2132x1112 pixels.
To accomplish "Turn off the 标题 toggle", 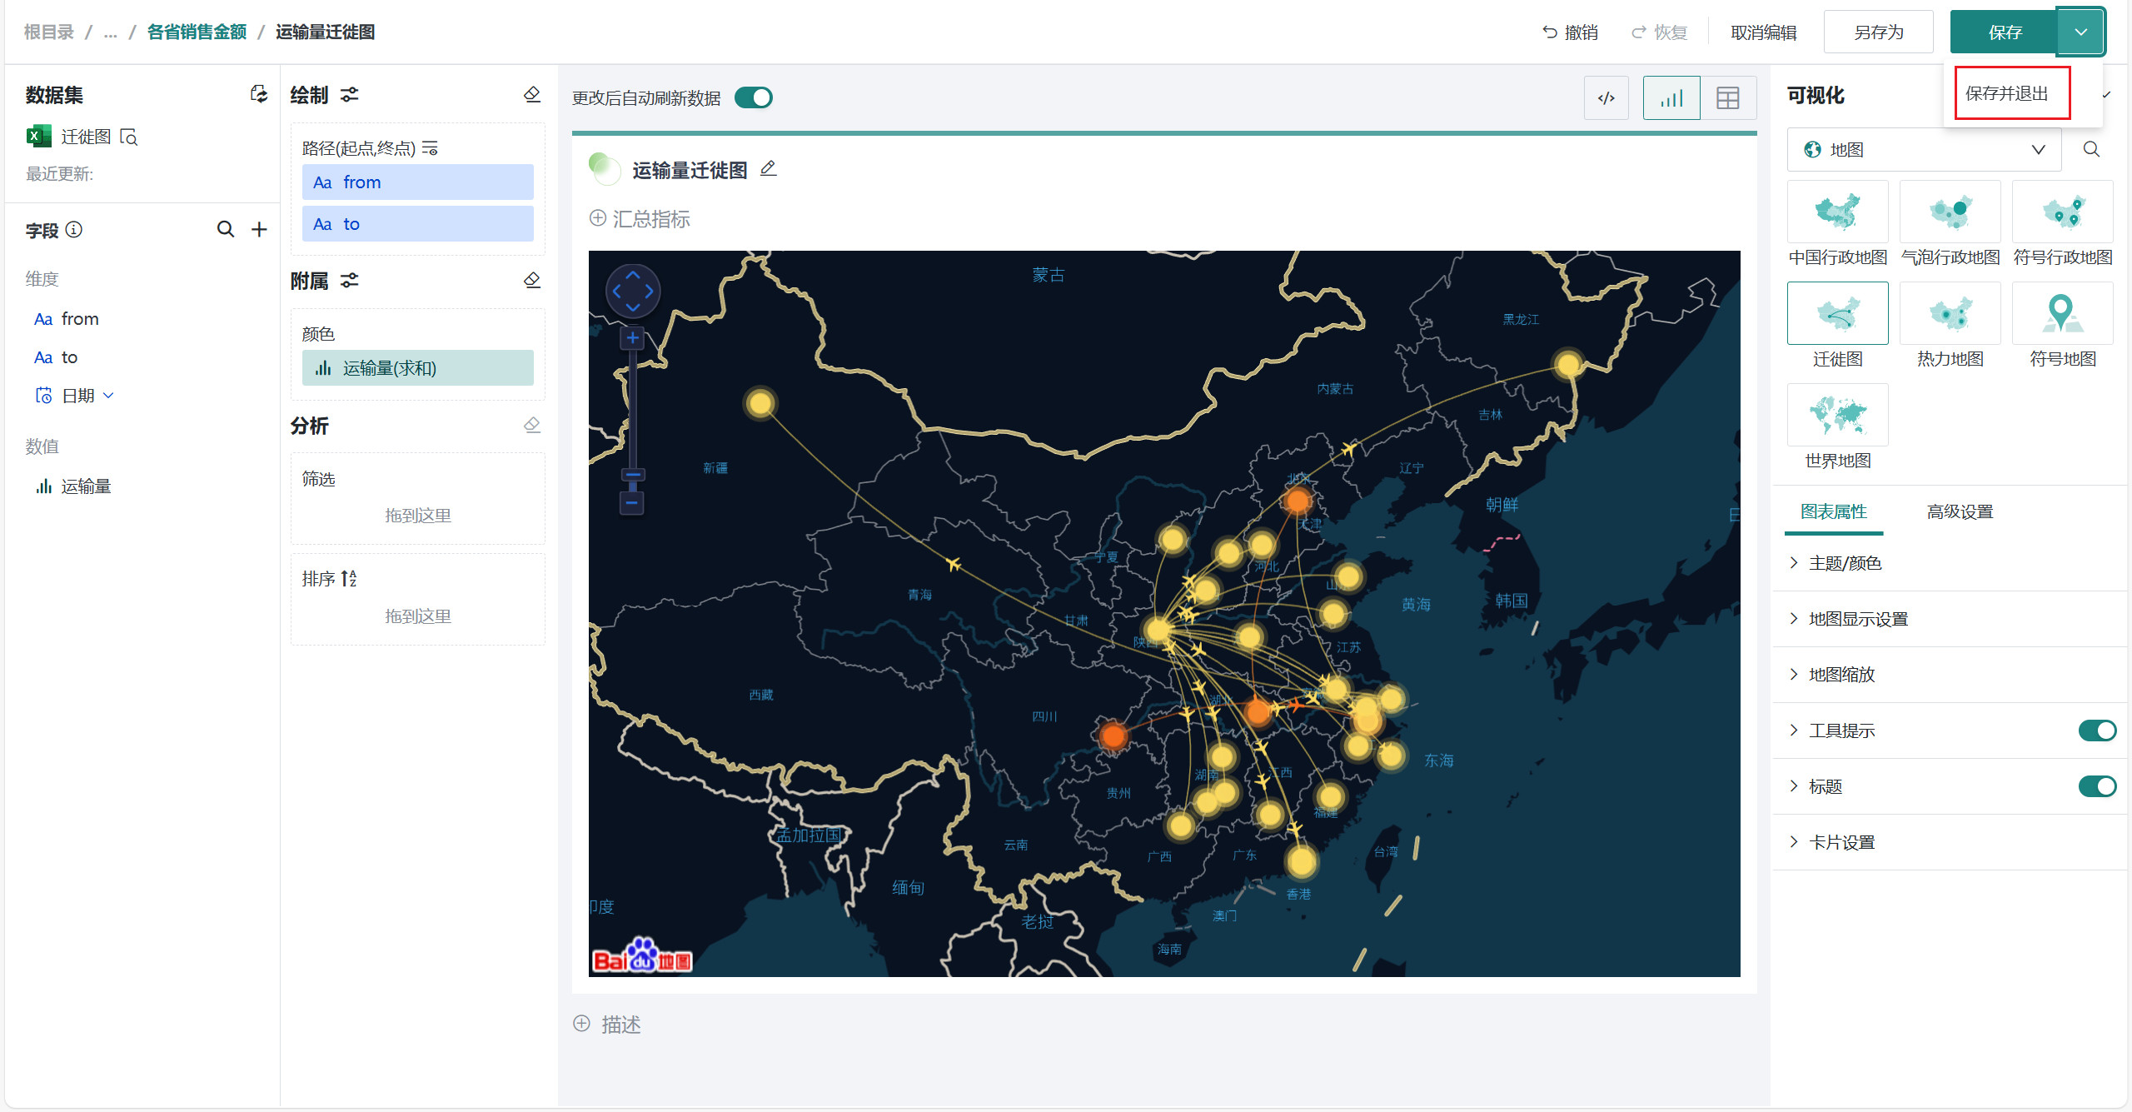I will 2096,786.
